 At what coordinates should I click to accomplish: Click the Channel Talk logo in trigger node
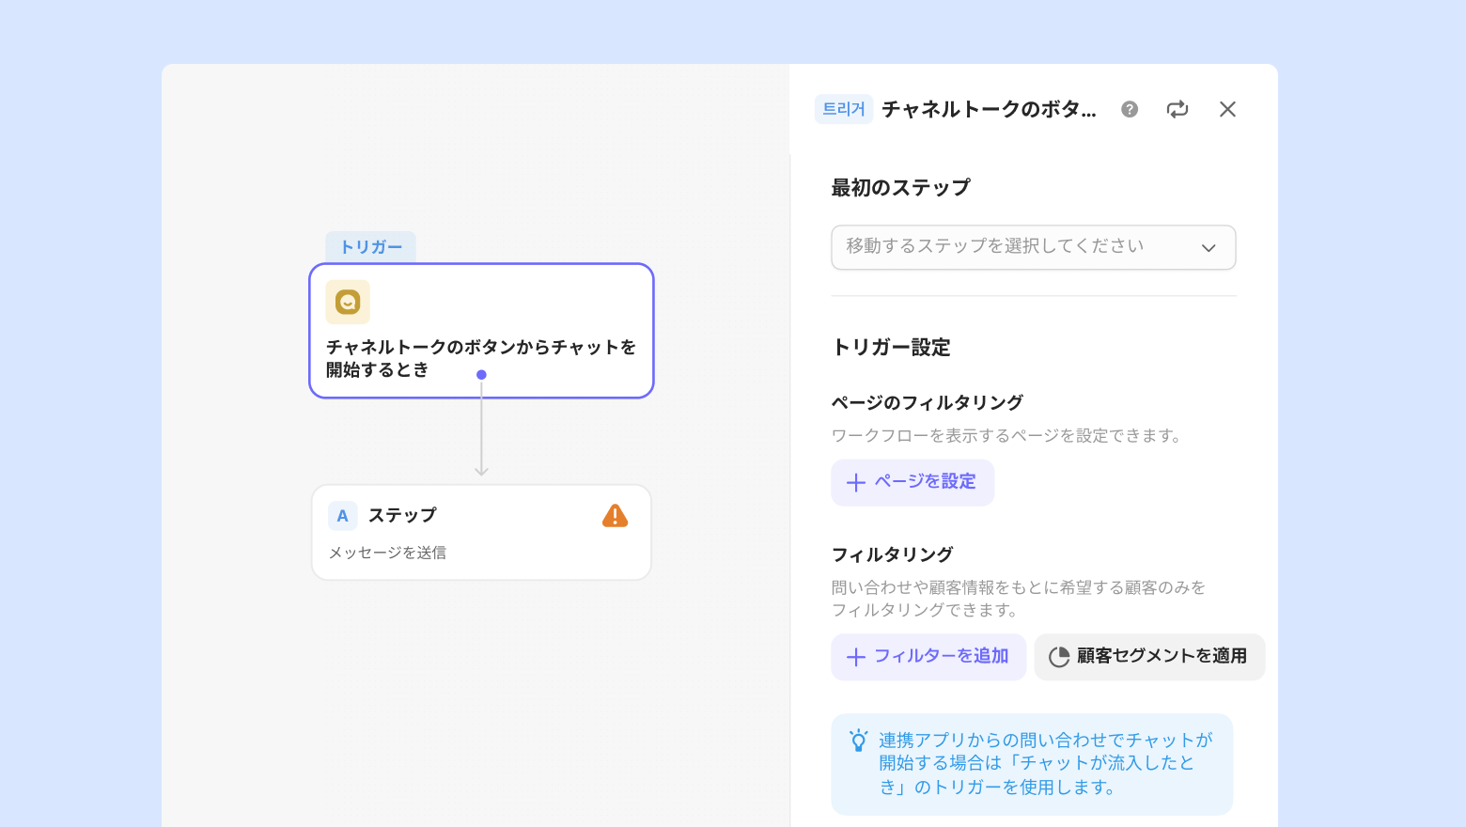(x=348, y=303)
